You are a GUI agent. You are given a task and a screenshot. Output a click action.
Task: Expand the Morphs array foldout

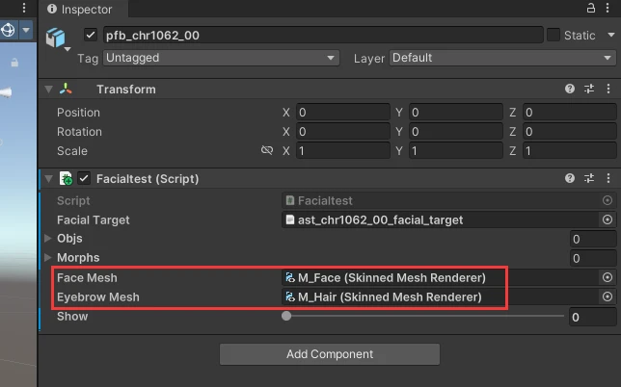(x=48, y=257)
